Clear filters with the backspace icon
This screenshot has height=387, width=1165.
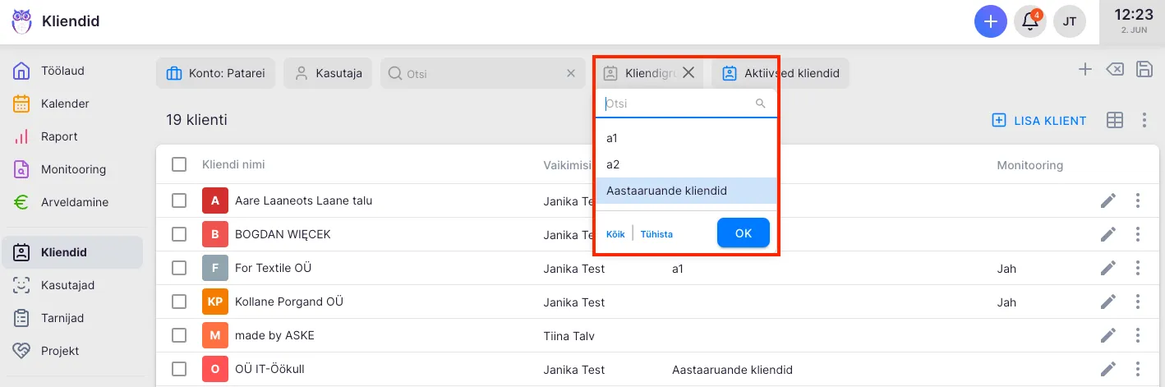(x=1114, y=70)
